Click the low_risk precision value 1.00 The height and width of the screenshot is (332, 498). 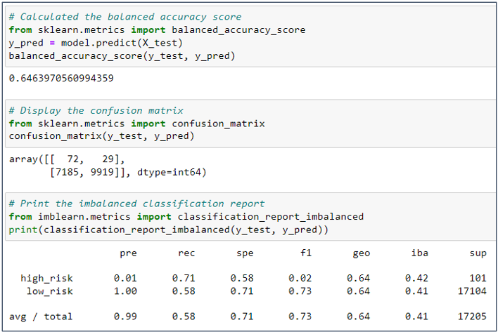coord(125,291)
